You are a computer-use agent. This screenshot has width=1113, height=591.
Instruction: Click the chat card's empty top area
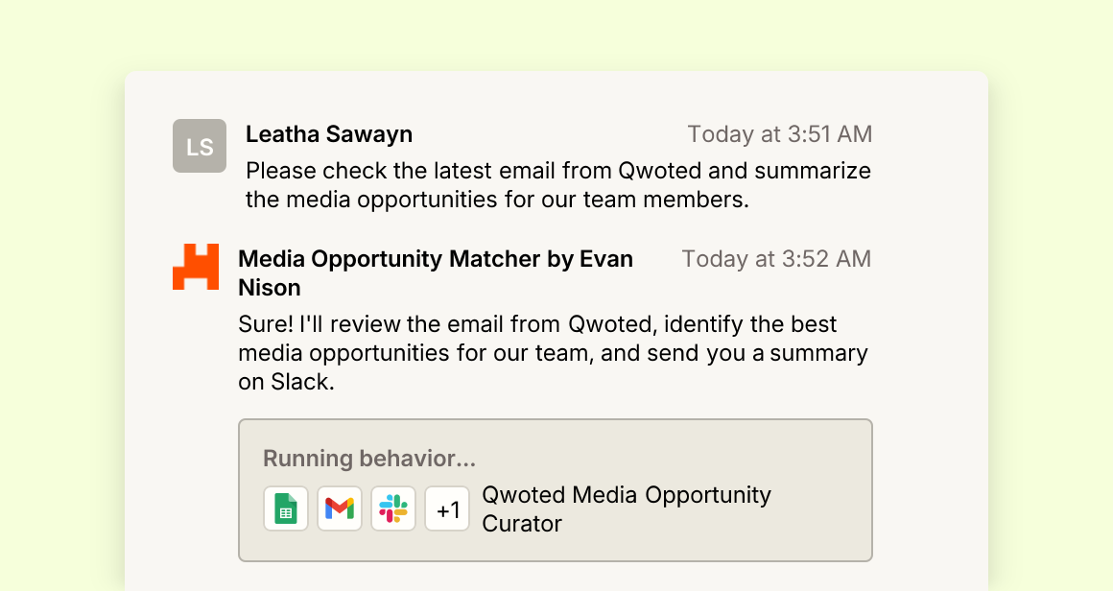pos(556,94)
